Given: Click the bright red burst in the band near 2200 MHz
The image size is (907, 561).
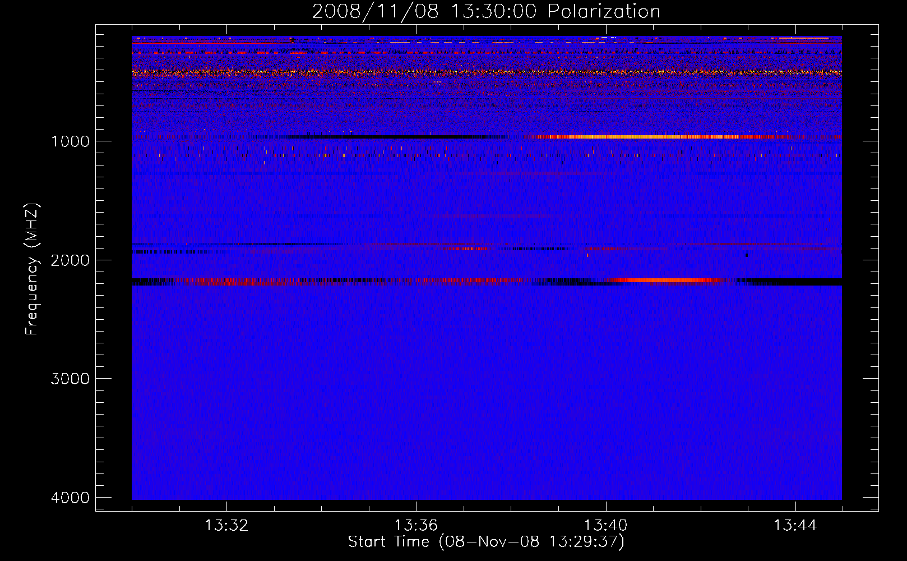Looking at the screenshot, I should (664, 280).
